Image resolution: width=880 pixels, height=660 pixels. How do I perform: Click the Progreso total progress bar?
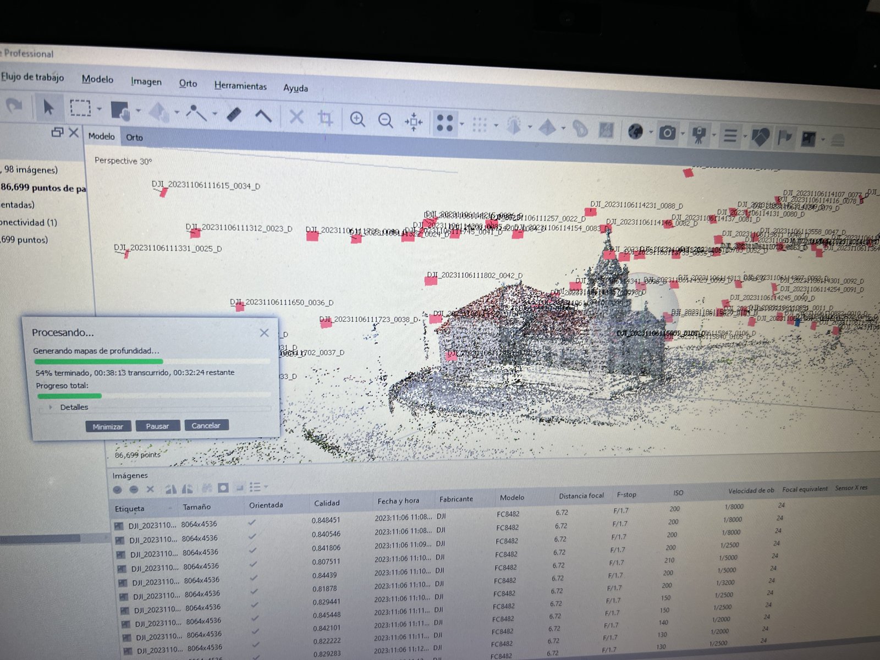(x=154, y=395)
